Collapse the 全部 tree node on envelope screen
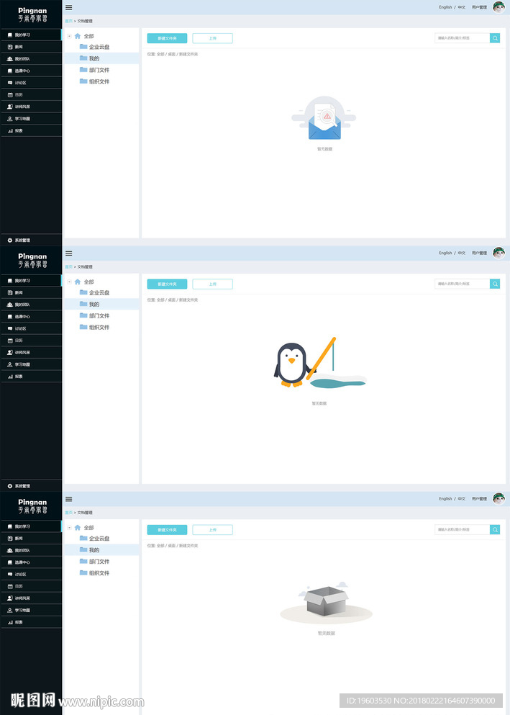The width and height of the screenshot is (510, 715). 69,35
